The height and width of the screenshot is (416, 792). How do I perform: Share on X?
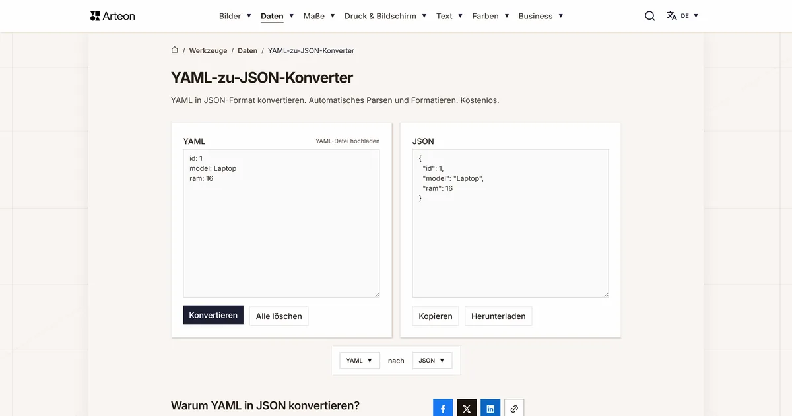pos(467,408)
